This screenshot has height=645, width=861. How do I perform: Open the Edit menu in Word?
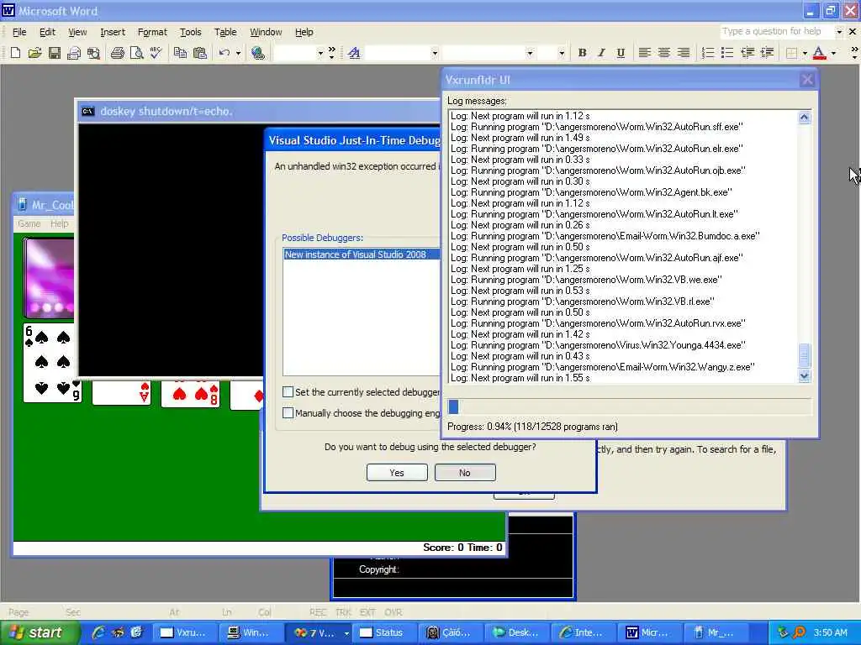pyautogui.click(x=47, y=33)
